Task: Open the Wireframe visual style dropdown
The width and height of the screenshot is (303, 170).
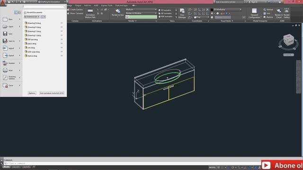Action: [228, 9]
